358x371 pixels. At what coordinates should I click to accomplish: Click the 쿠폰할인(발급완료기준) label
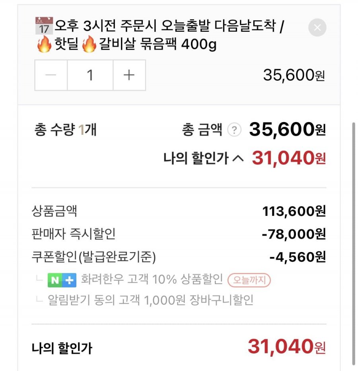tap(94, 257)
